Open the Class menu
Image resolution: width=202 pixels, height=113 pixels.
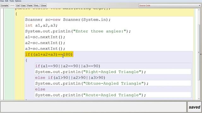click(2, 1)
